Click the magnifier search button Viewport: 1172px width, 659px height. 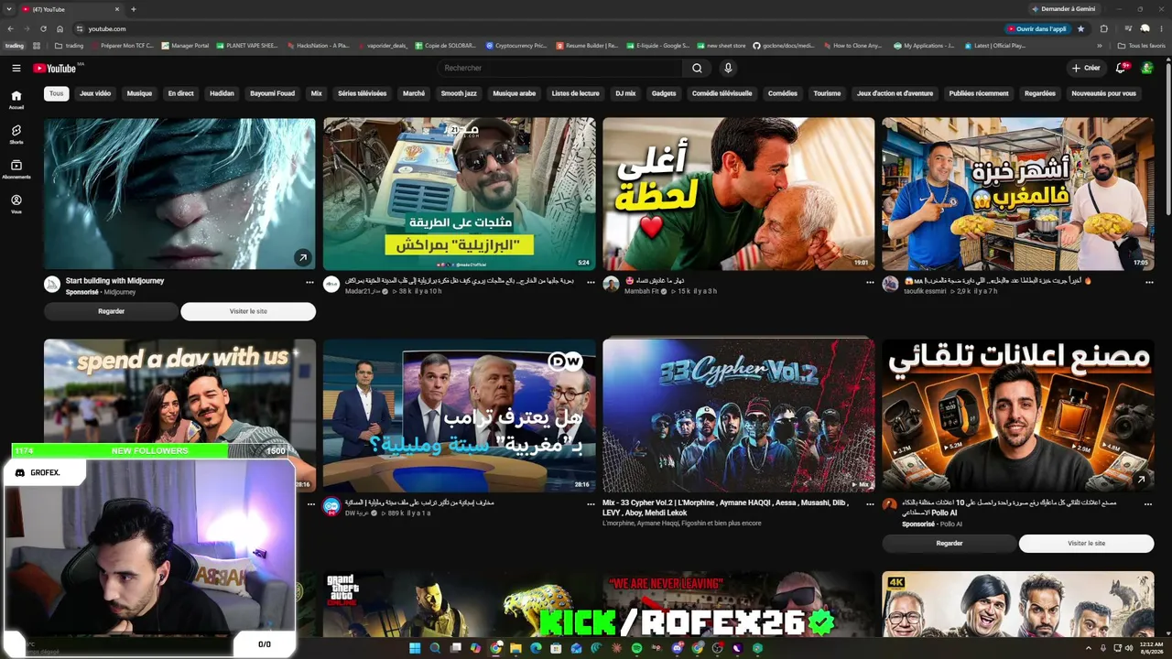pos(697,68)
